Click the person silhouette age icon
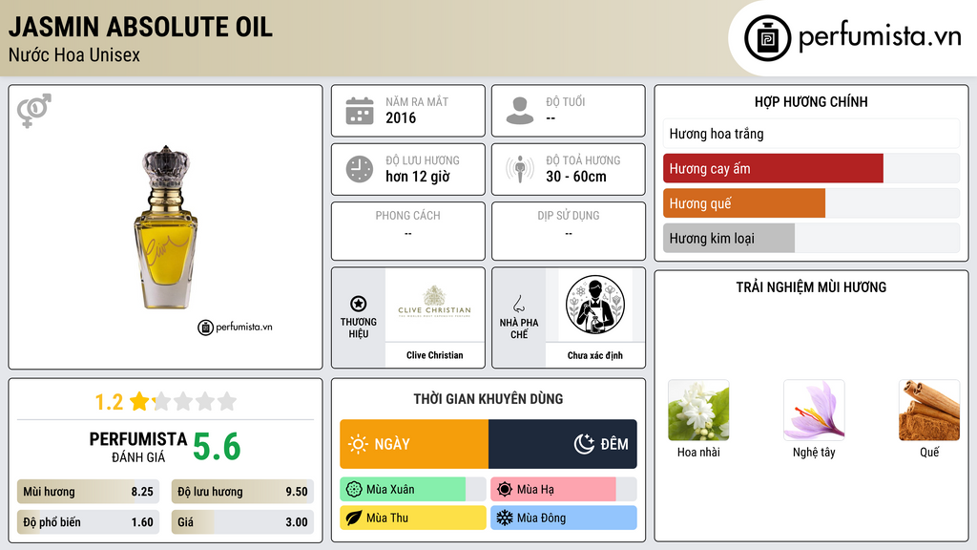 click(520, 111)
